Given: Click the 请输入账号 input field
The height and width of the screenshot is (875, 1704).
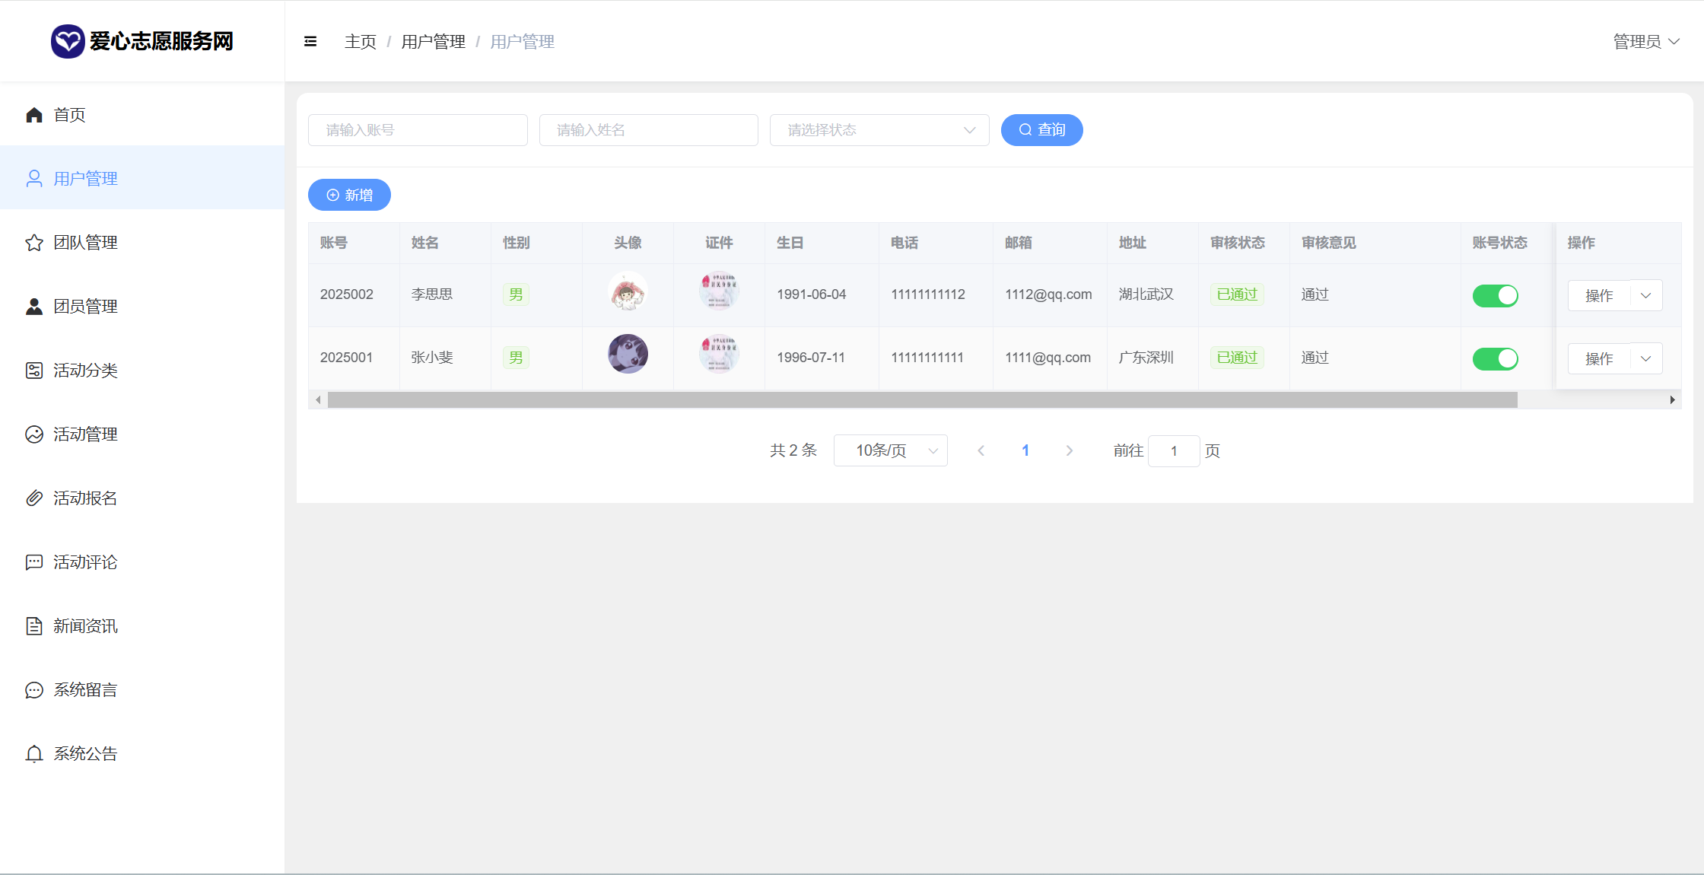Looking at the screenshot, I should coord(418,130).
